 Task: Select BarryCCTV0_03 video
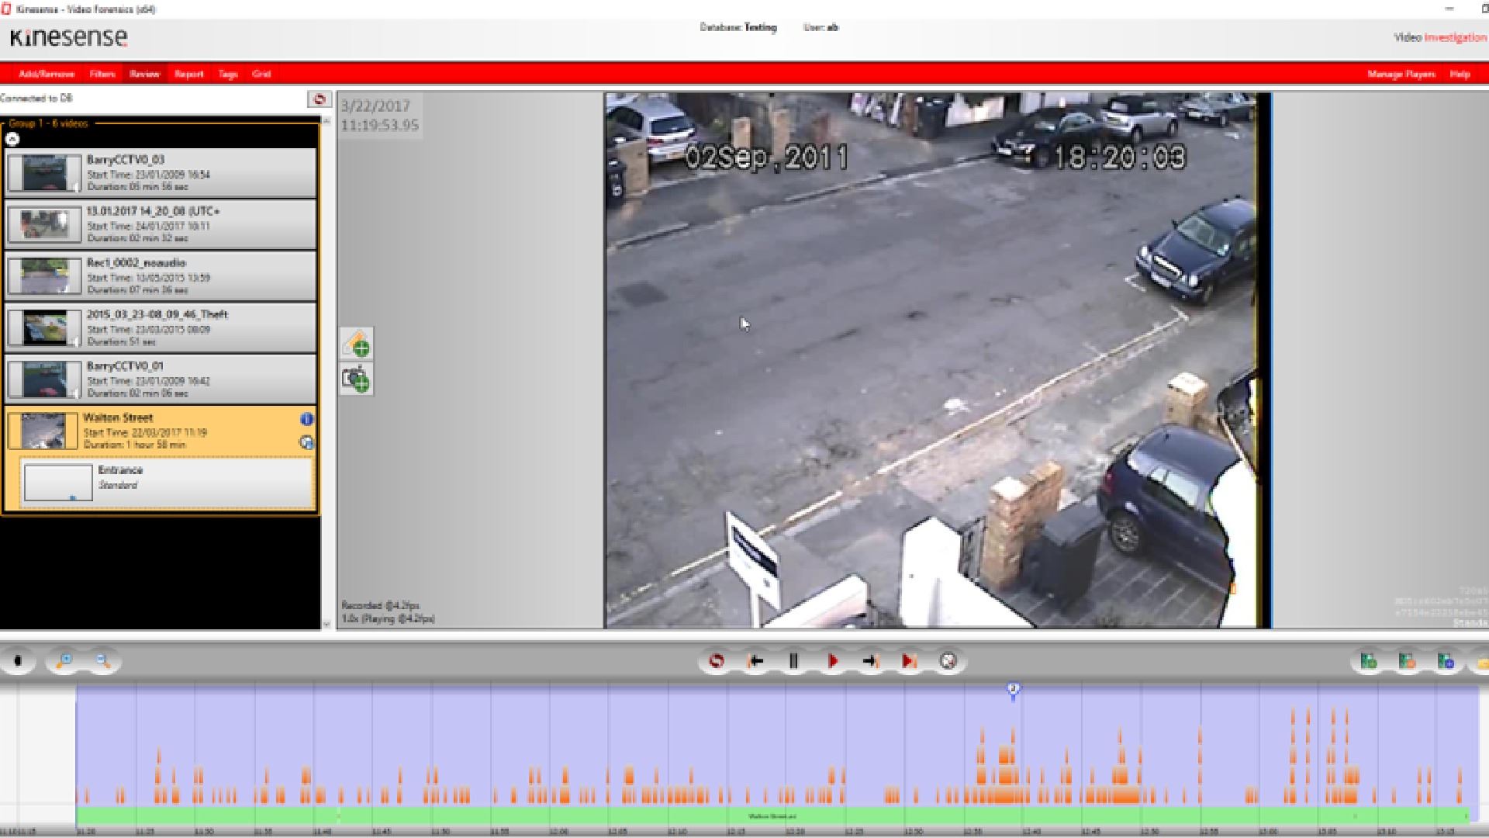[161, 172]
